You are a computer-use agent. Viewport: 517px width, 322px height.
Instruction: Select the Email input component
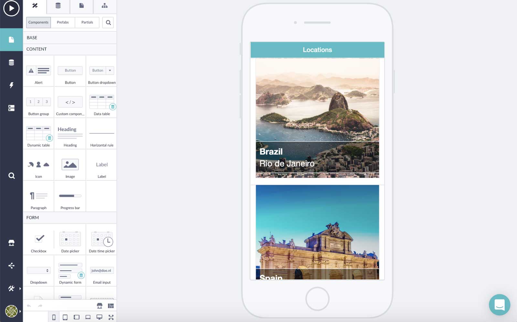(101, 271)
